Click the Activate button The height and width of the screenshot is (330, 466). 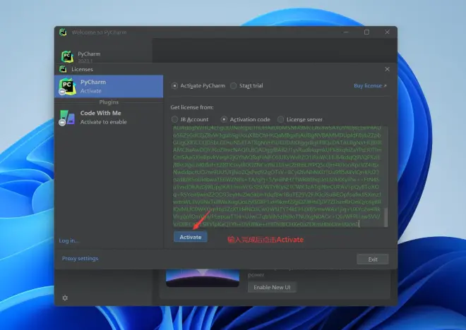[190, 237]
